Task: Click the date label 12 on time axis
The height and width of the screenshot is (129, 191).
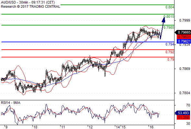Action: 91,127
